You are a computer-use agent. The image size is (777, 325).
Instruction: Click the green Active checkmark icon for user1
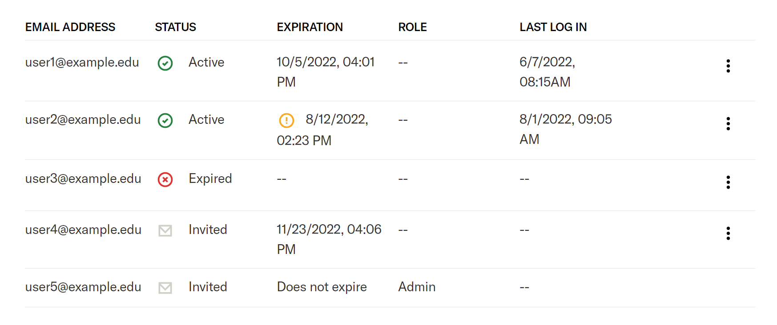pyautogui.click(x=165, y=63)
